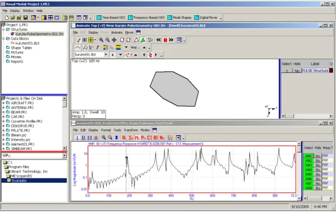The image size is (336, 213).
Task: Open the kurutest01.BLK source dropdown
Action: [106, 55]
